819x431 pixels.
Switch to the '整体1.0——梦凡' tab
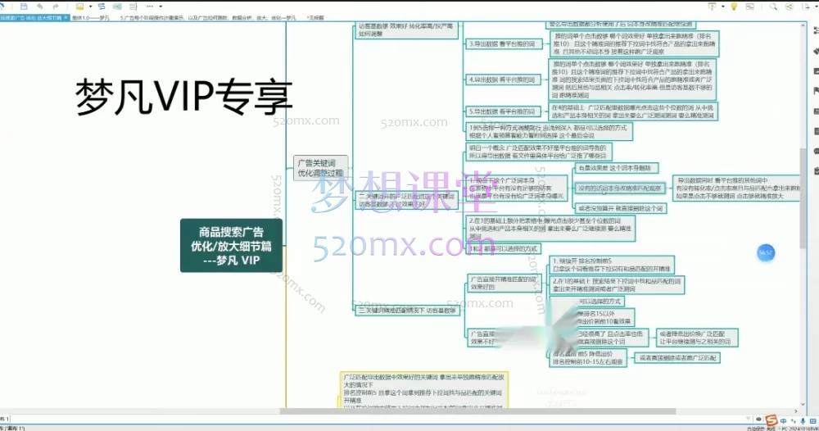(91, 18)
